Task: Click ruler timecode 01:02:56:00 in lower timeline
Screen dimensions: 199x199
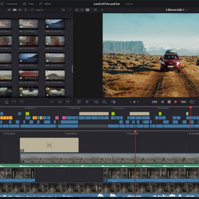Action: click(x=71, y=134)
